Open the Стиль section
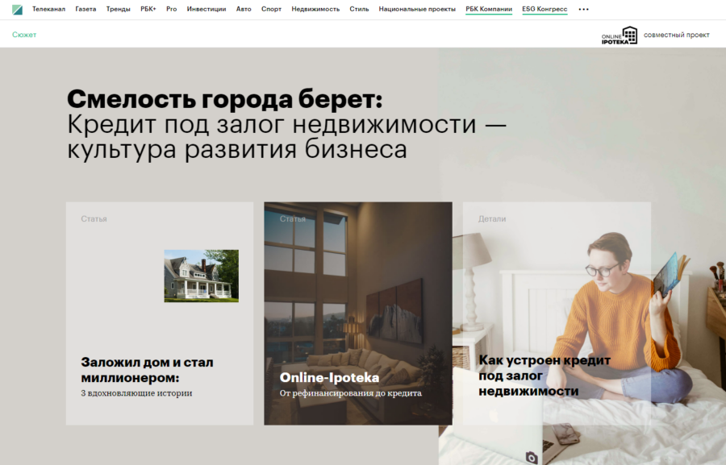This screenshot has height=465, width=726. (x=358, y=9)
